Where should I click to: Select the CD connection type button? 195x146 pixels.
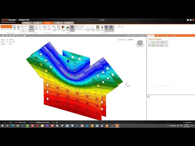tap(8, 29)
